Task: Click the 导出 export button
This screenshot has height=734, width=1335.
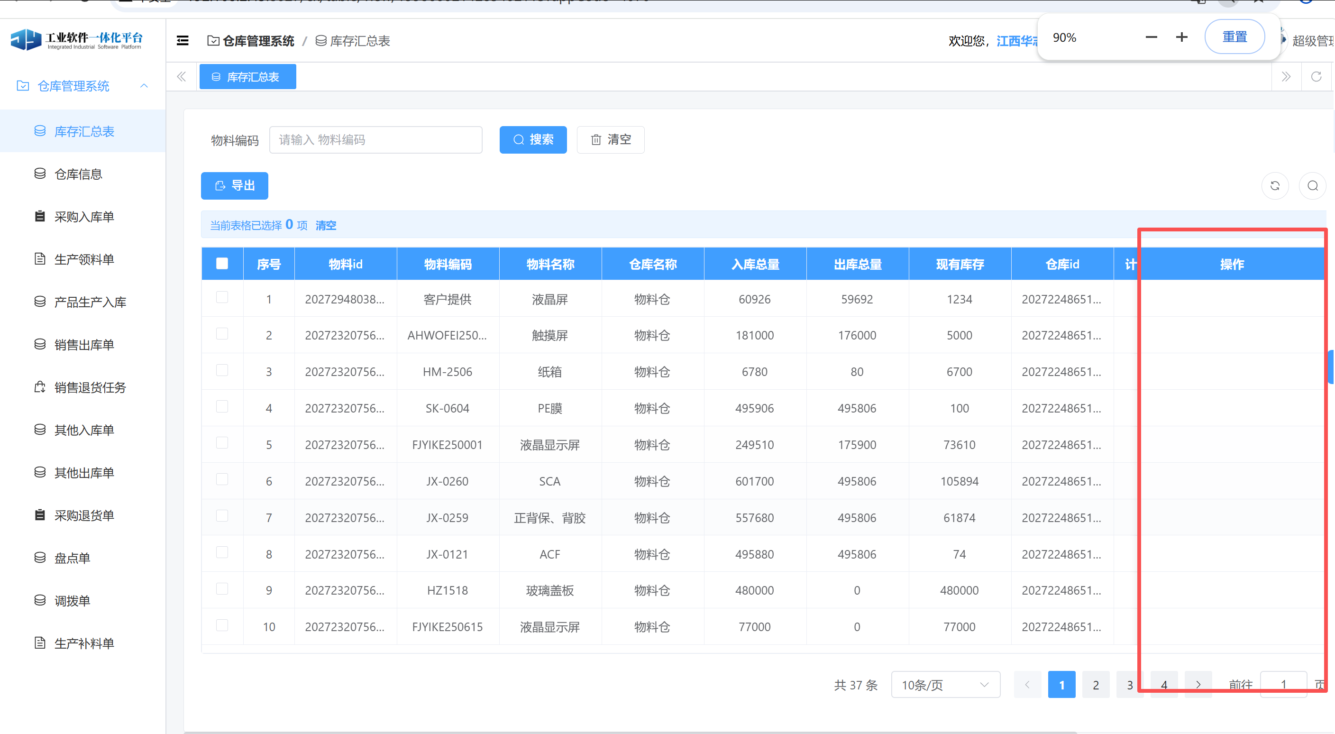Action: click(x=234, y=185)
